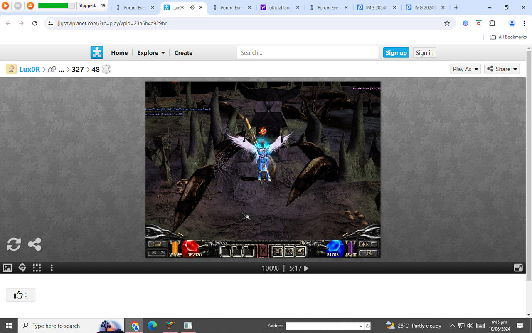Click the 5:17 timer play control

(x=299, y=268)
